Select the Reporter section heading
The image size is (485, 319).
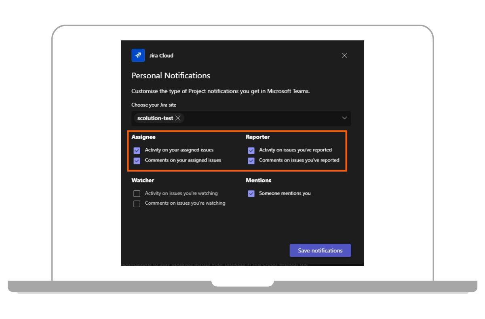(x=257, y=137)
